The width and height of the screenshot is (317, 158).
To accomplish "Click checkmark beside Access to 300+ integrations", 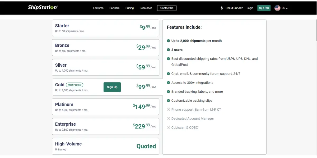I will pos(169,83).
